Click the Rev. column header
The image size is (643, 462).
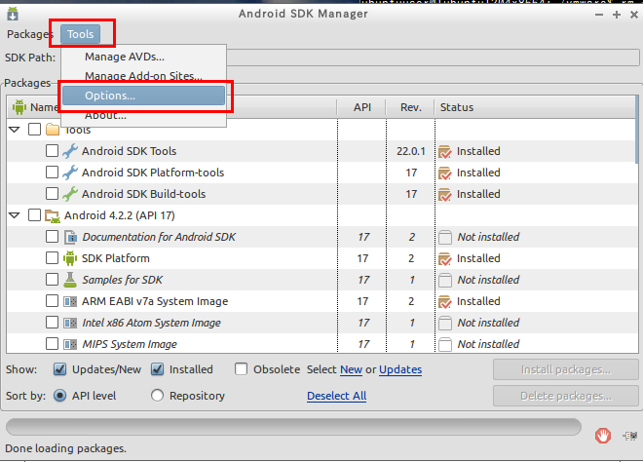410,107
